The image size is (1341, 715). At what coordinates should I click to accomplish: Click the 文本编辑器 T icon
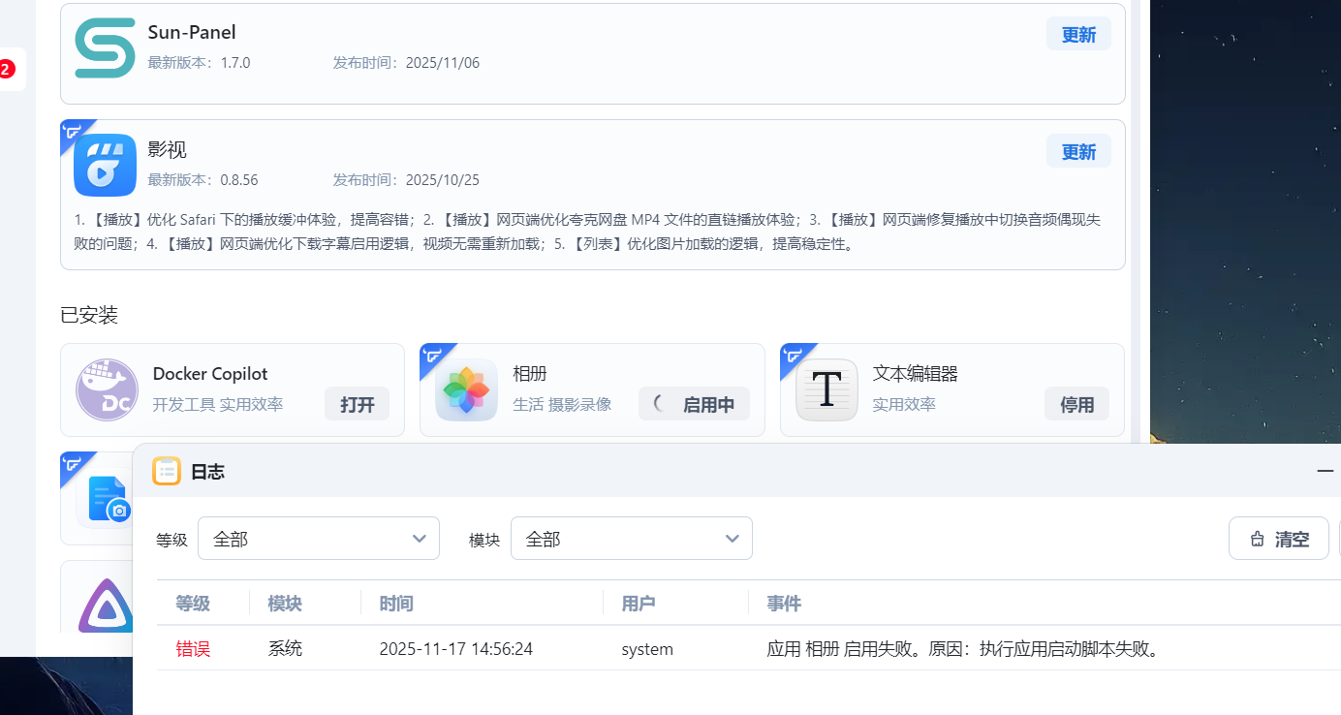[x=826, y=390]
